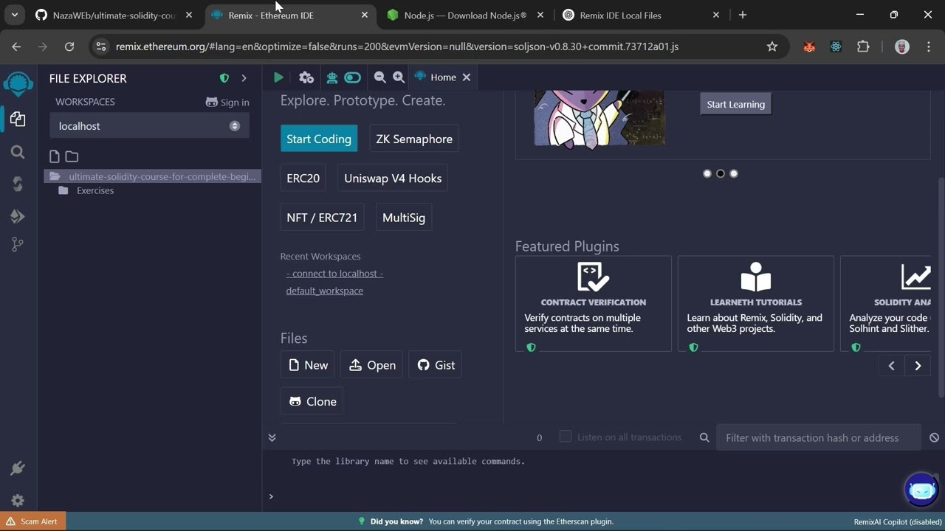This screenshot has width=945, height=531.
Task: Click the zoom in magnifier icon
Action: tap(399, 77)
